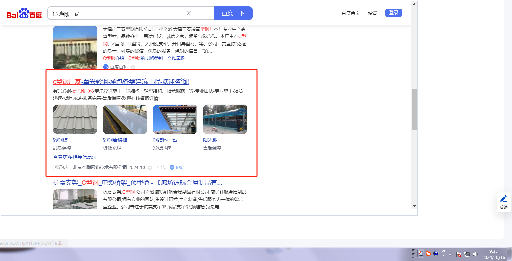Open the 钢结构平台 thumbnail image
The width and height of the screenshot is (512, 261).
(x=175, y=119)
